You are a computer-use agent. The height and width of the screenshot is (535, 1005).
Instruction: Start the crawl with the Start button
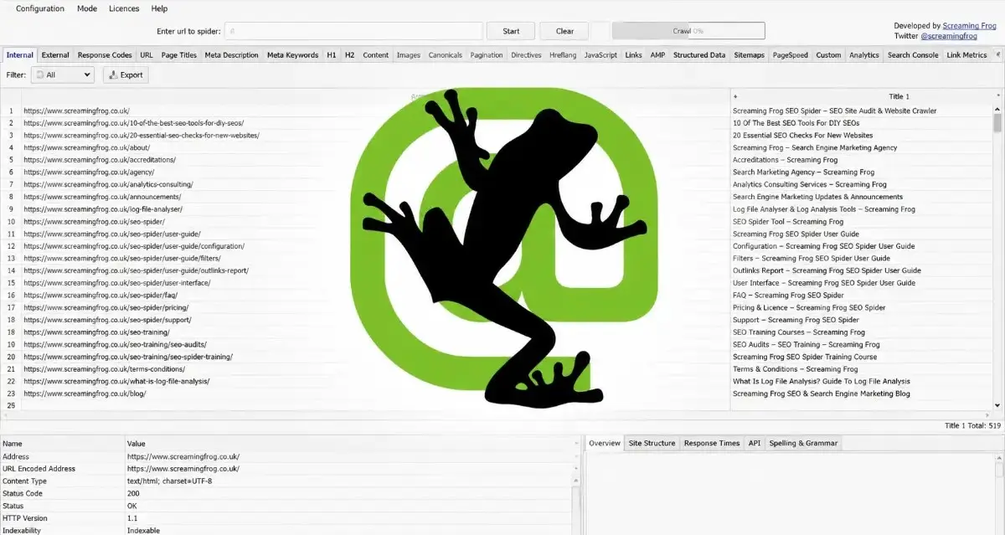point(512,31)
